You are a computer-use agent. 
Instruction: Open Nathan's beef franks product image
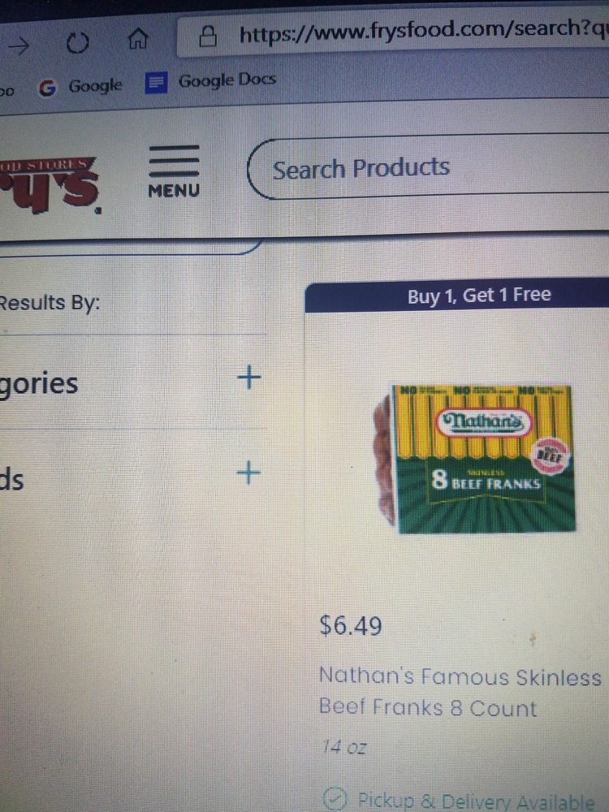tap(474, 459)
